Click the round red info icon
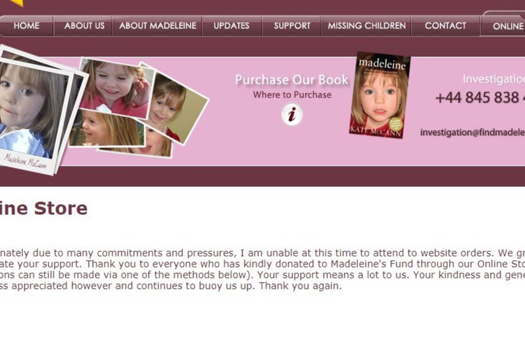The image size is (525, 350). [x=292, y=114]
